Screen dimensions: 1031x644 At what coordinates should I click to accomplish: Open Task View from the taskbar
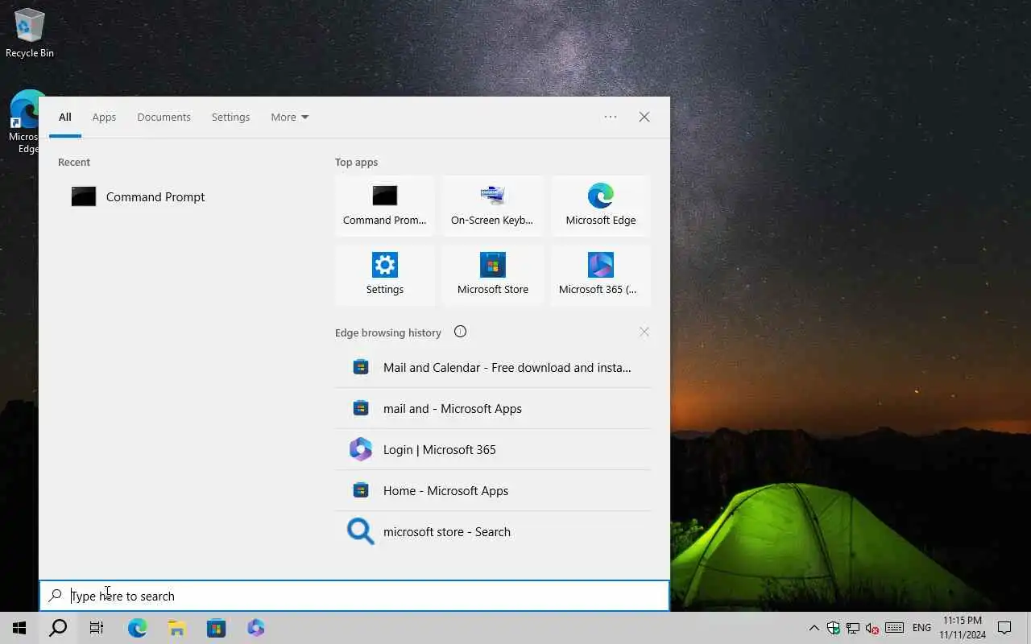(x=97, y=628)
